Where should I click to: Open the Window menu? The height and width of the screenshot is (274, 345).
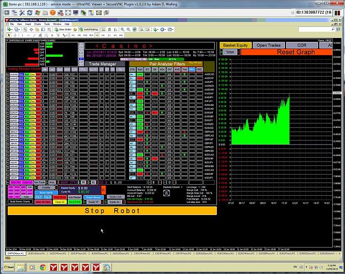(57, 24)
